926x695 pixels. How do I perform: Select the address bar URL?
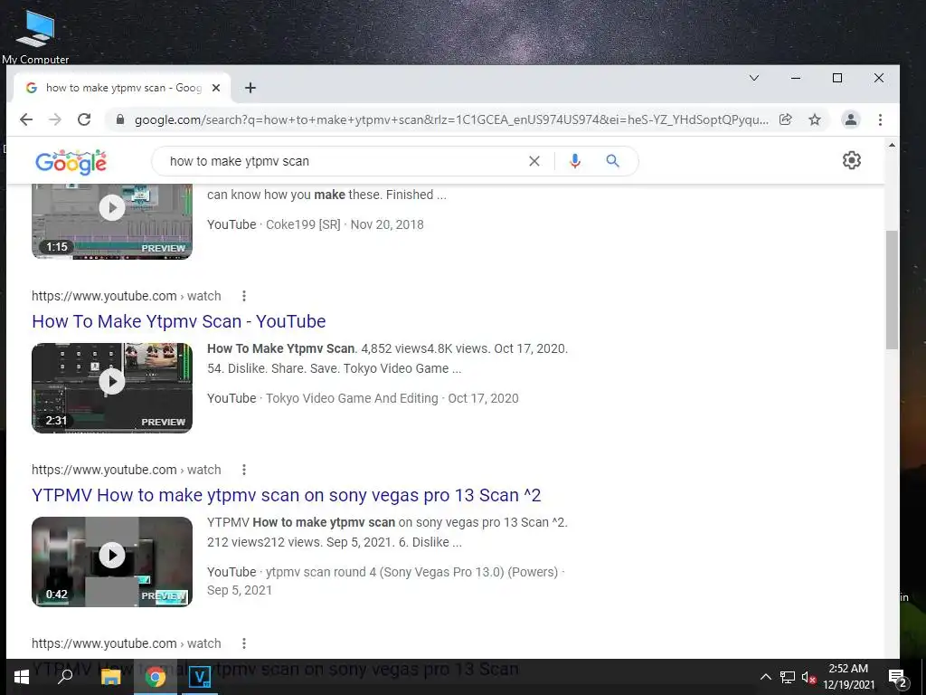pyautogui.click(x=451, y=120)
